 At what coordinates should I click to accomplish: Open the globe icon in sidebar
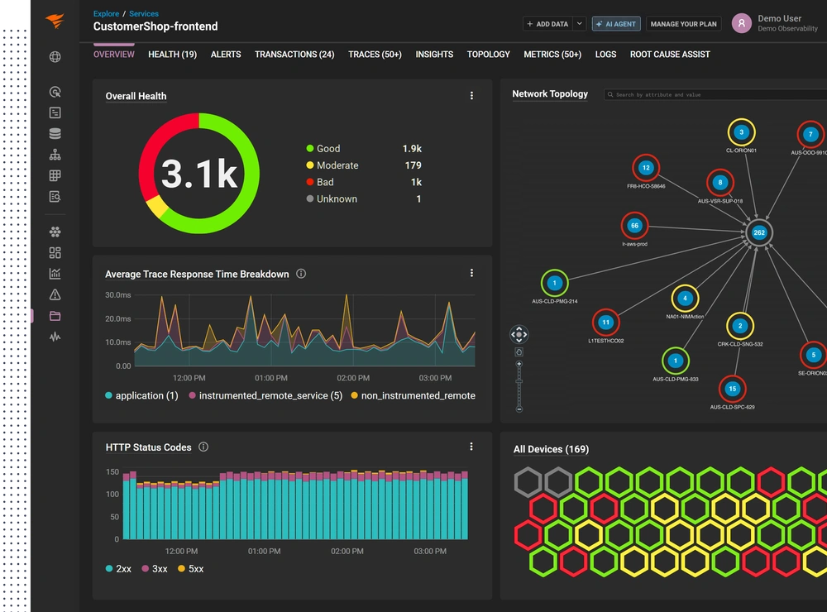55,57
